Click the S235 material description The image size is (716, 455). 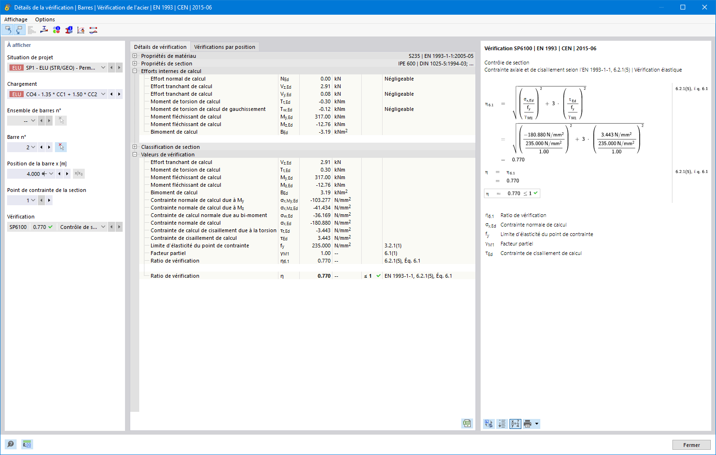pos(441,56)
